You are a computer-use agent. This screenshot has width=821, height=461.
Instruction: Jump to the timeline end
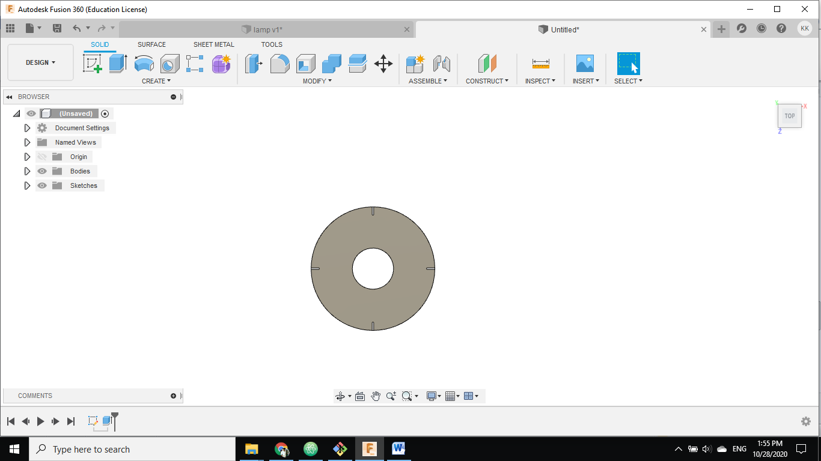(71, 421)
